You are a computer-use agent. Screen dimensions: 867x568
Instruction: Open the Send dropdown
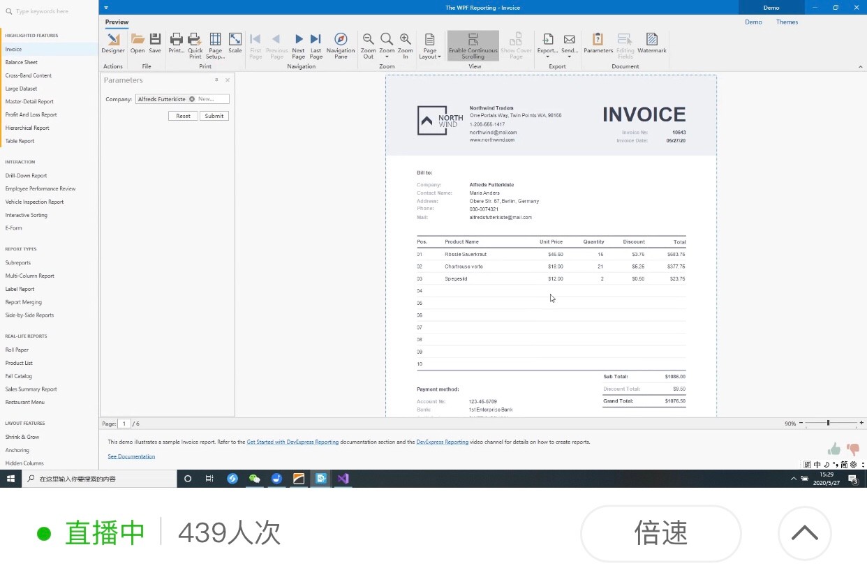point(570,46)
